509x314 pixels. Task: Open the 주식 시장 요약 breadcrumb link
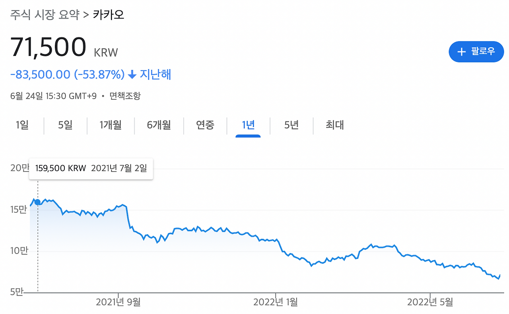[45, 15]
